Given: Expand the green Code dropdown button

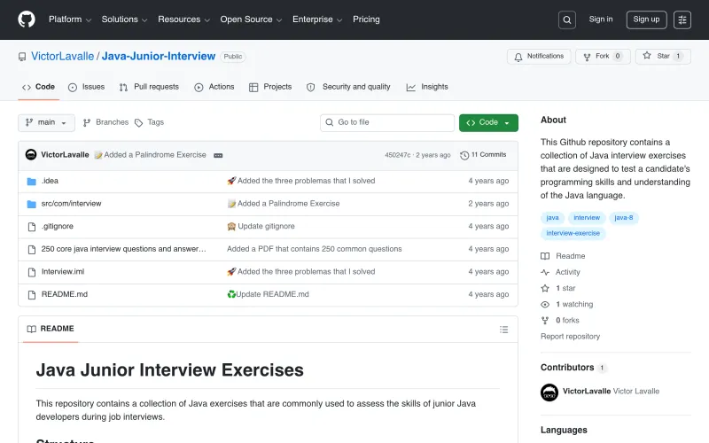Looking at the screenshot, I should [x=488, y=123].
